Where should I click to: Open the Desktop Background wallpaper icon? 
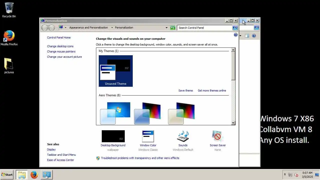(113, 136)
